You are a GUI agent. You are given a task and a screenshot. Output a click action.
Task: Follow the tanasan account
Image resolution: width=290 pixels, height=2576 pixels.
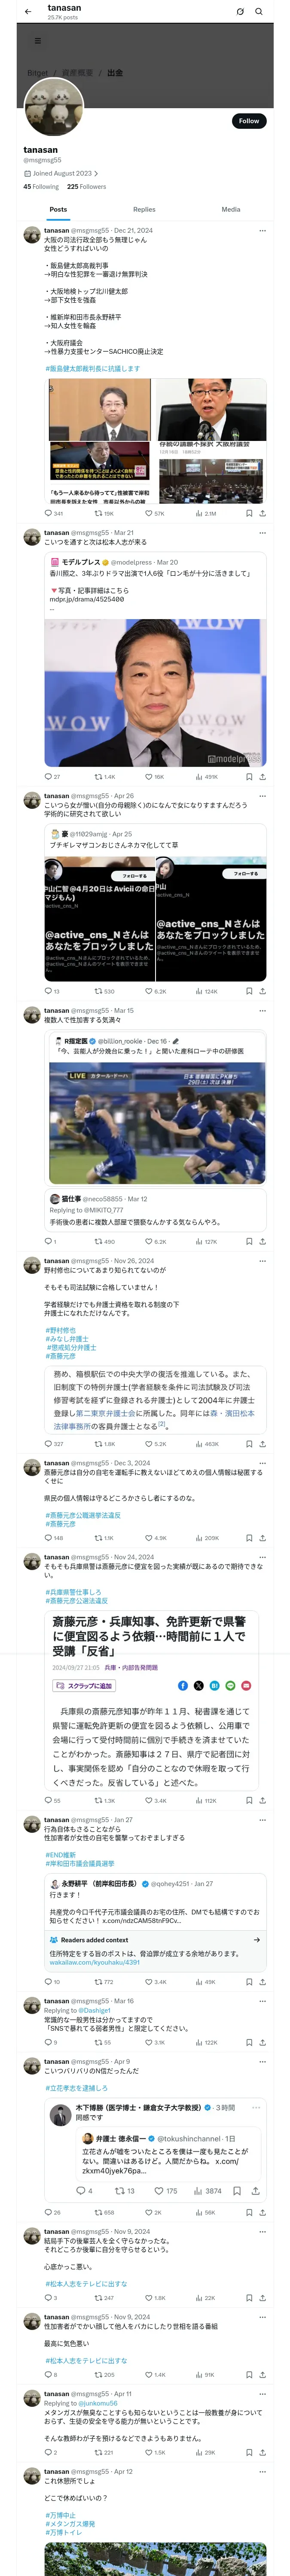pyautogui.click(x=248, y=121)
